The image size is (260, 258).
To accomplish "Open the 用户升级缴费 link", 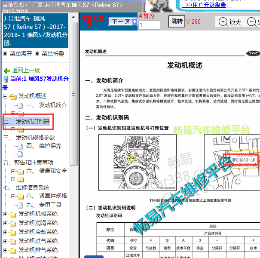I will [x=204, y=5].
